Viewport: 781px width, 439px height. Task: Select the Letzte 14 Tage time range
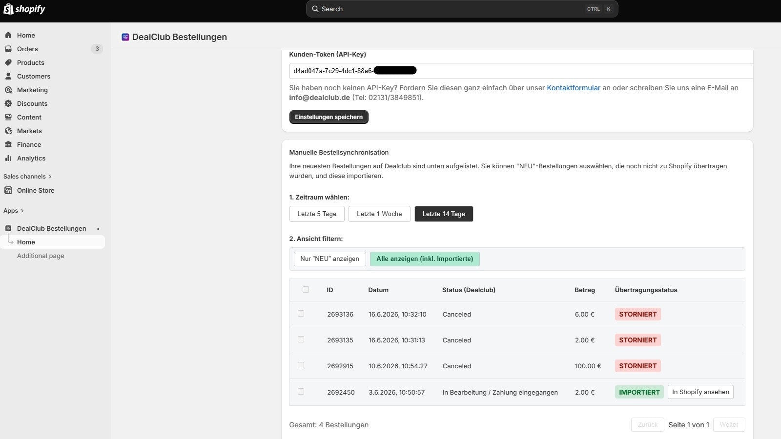click(x=444, y=214)
